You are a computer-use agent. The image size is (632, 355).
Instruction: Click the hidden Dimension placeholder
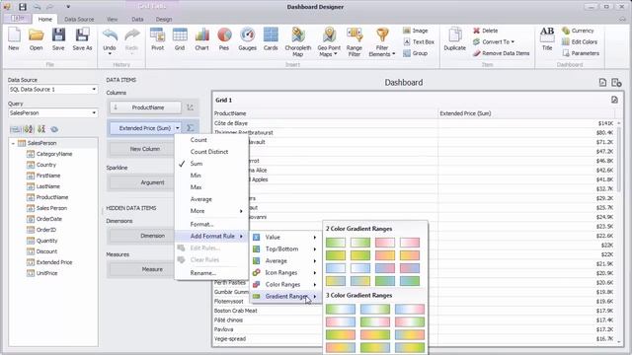click(152, 236)
